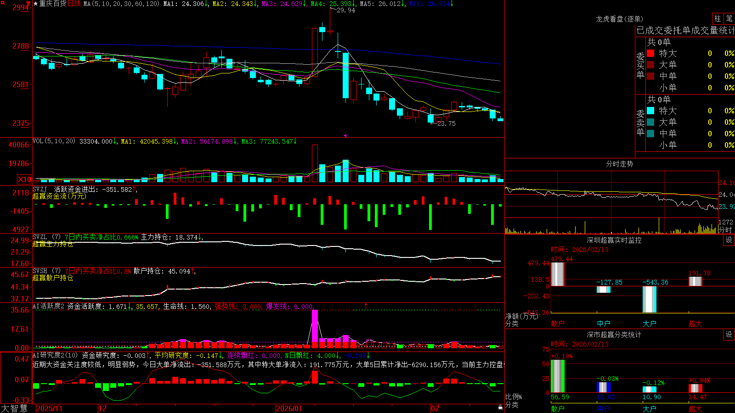735x413 pixels.
Task: Click the green 散户 bar showing 56.59
Action: click(558, 376)
